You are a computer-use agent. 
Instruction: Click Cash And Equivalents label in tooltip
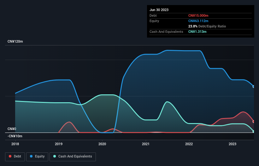[166, 32]
